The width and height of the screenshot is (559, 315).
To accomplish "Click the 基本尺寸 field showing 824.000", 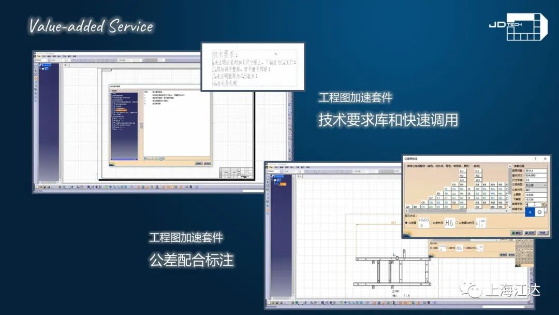I will click(536, 176).
